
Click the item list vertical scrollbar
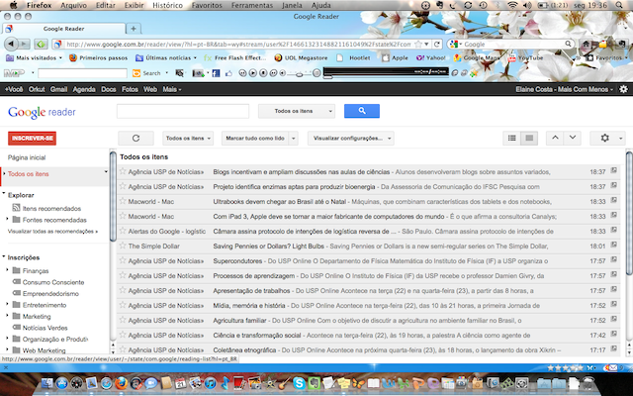point(629,213)
